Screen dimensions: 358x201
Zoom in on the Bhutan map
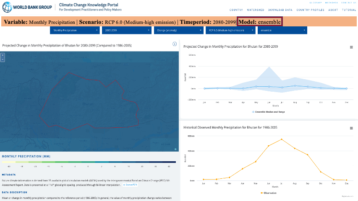pos(3,55)
